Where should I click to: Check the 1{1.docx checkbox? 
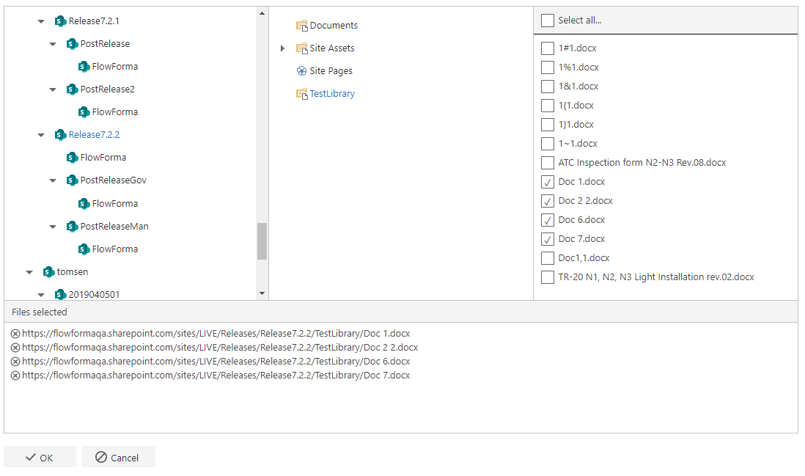[548, 106]
